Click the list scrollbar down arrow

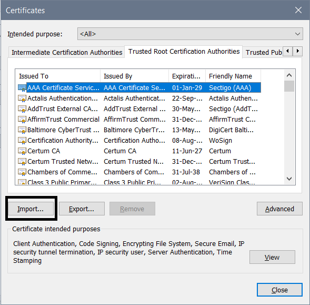(x=289, y=179)
